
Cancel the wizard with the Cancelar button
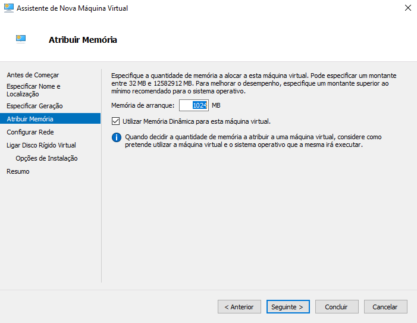click(x=385, y=307)
